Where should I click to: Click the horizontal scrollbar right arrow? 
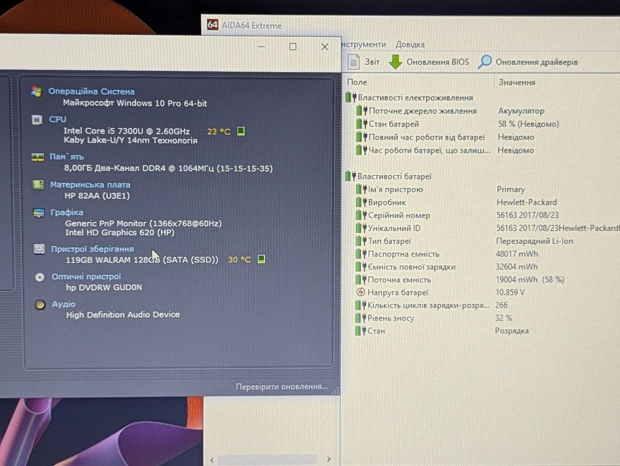point(329,459)
